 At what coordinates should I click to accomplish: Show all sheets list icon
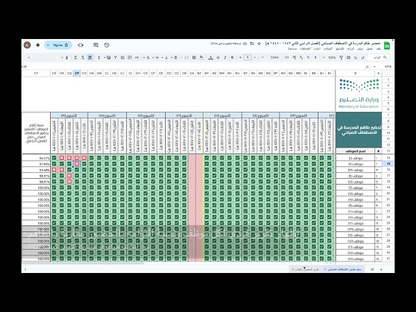pyautogui.click(x=372, y=269)
